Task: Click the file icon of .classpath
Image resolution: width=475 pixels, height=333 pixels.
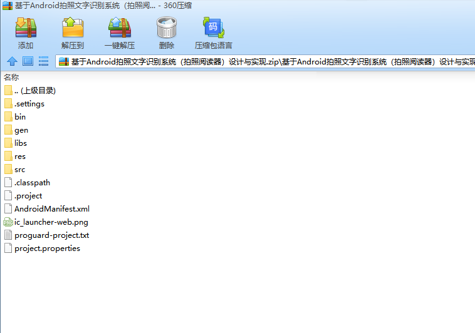Action: [x=9, y=182]
